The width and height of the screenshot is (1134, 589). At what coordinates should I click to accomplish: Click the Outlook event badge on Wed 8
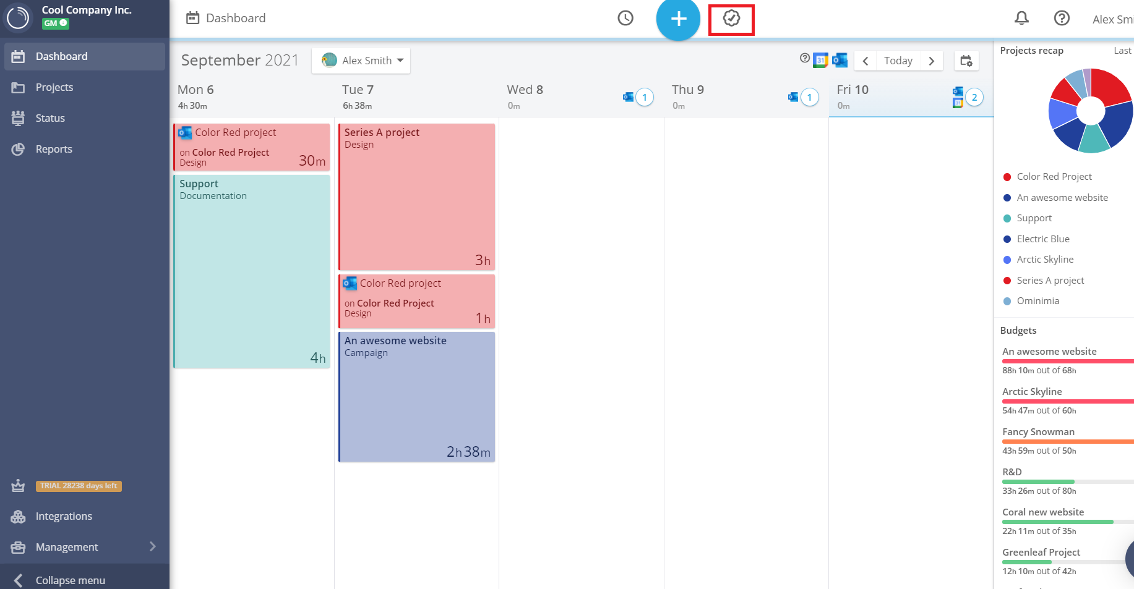638,97
